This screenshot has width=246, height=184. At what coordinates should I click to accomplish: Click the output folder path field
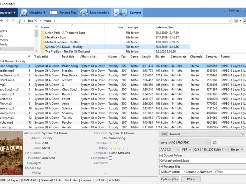pos(203,161)
